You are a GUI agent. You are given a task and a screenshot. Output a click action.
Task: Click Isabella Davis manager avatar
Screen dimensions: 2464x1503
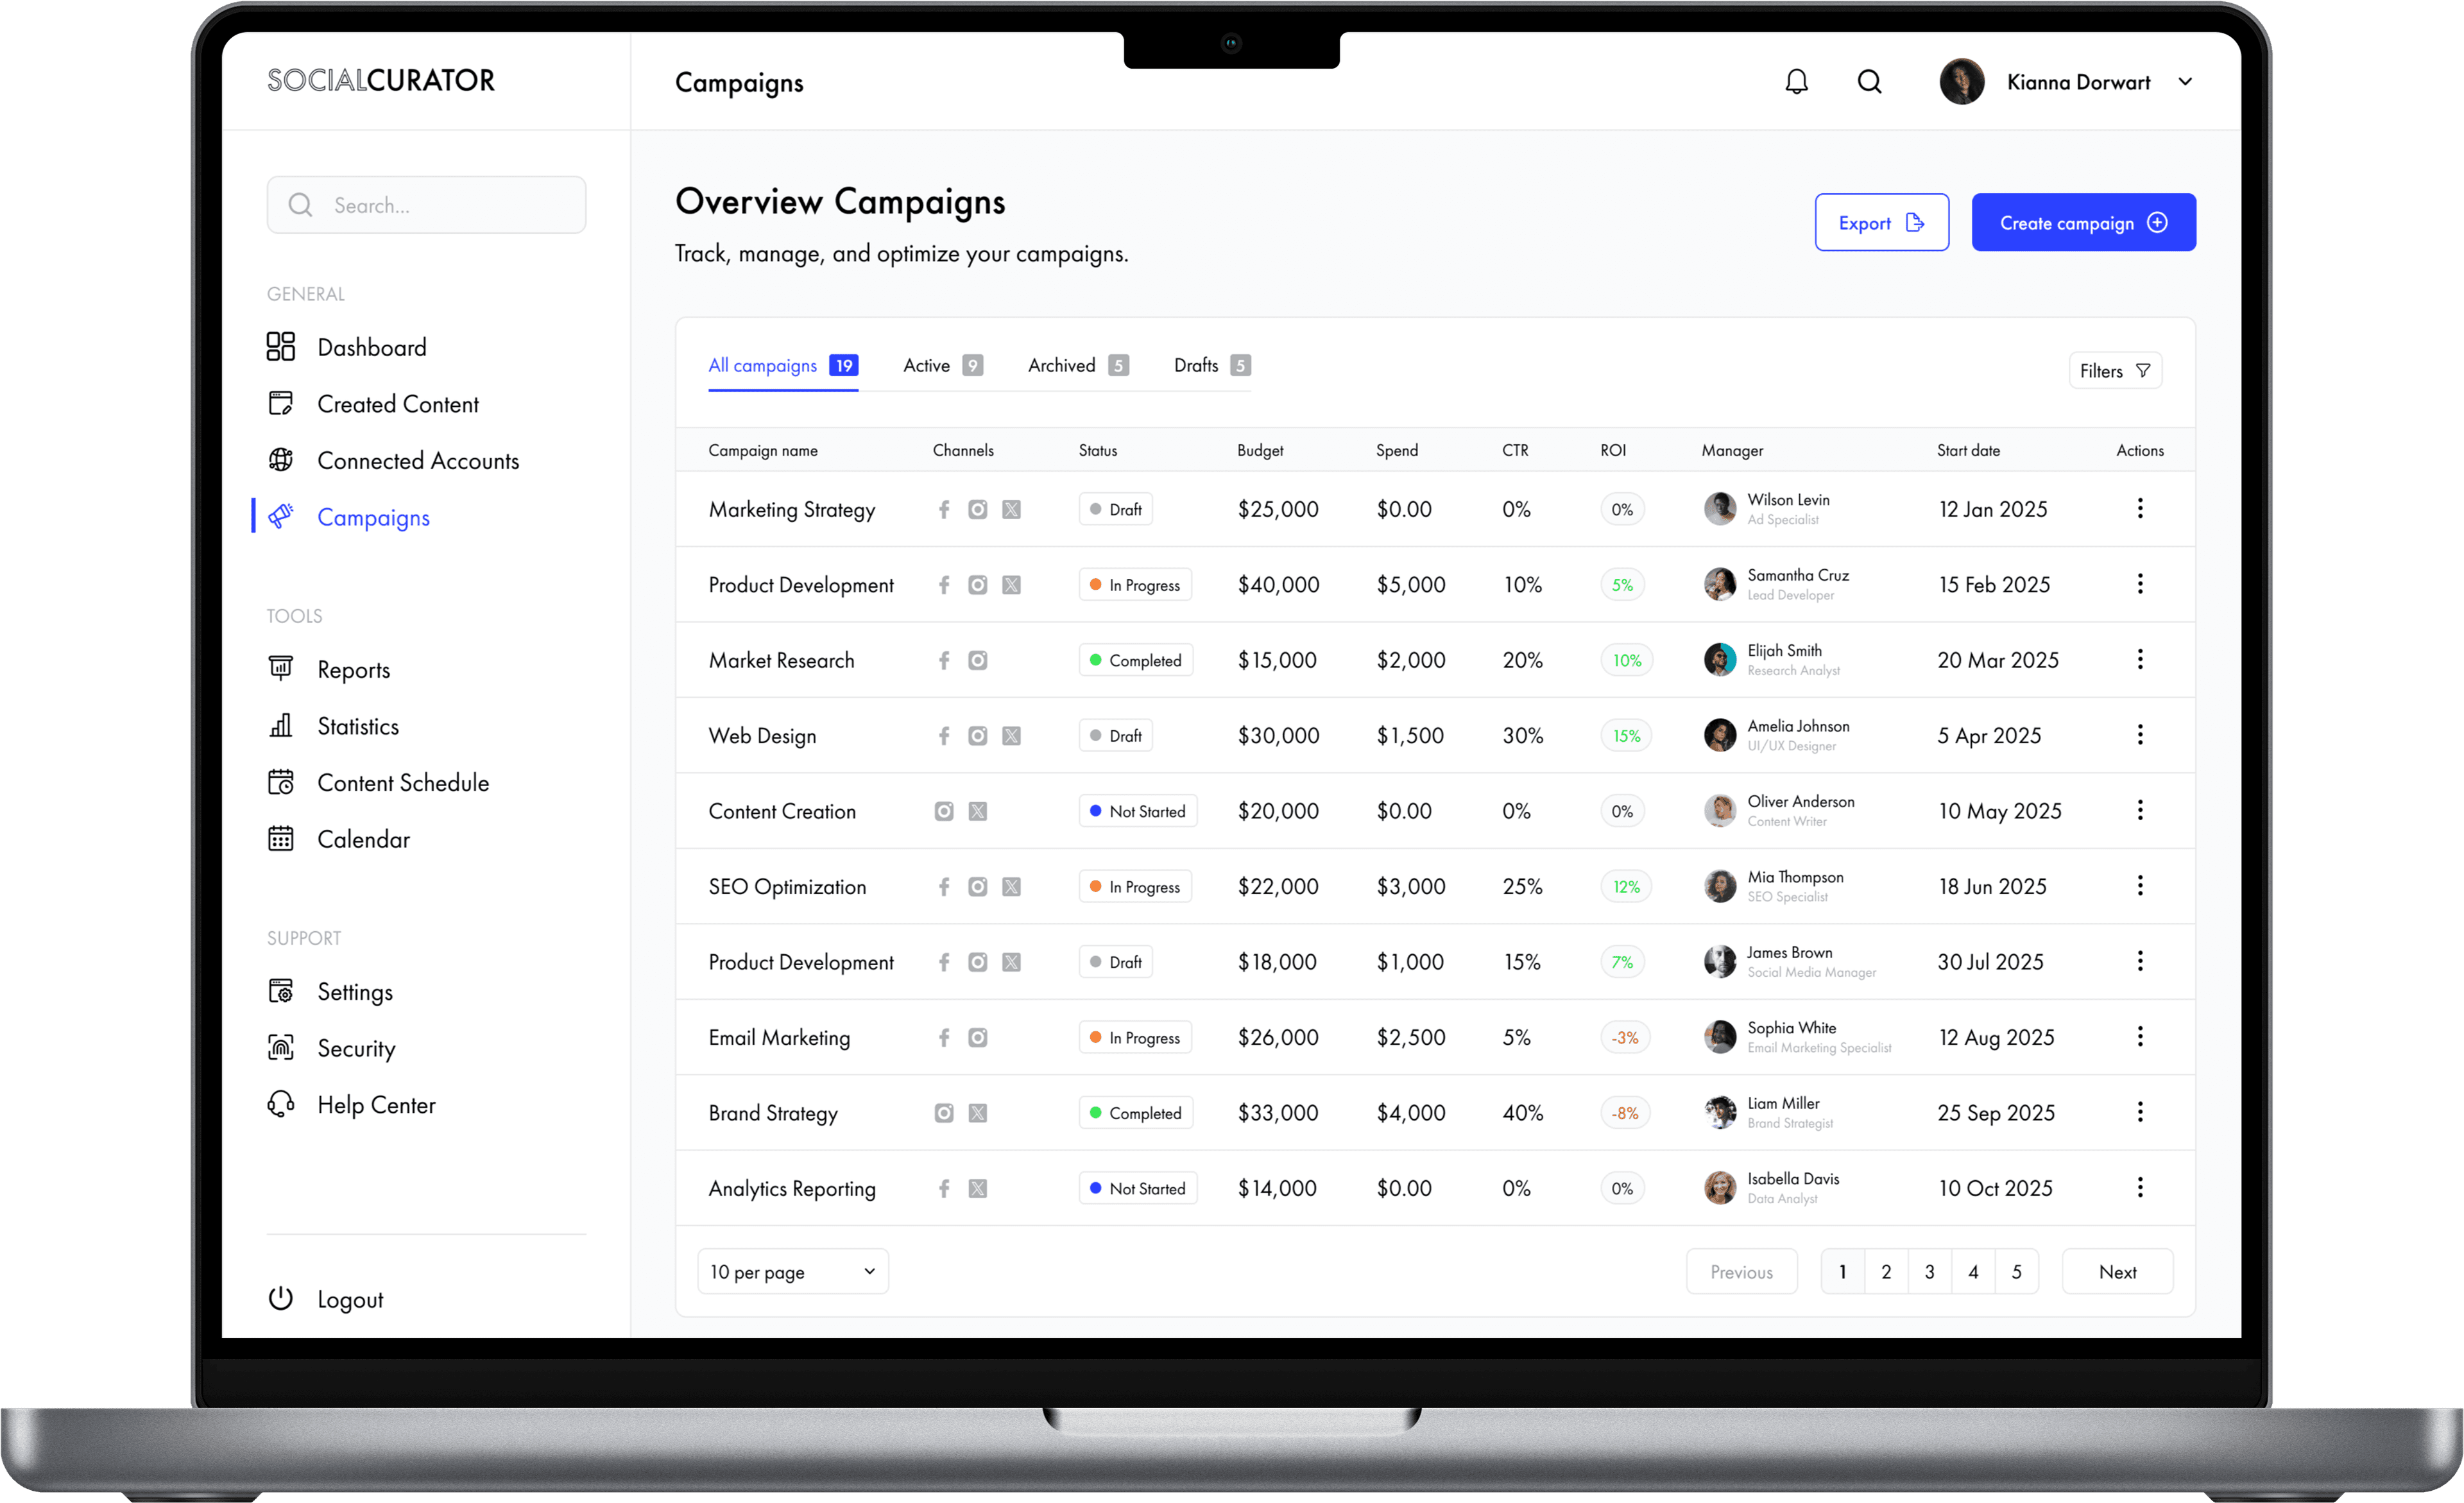[x=1719, y=1188]
